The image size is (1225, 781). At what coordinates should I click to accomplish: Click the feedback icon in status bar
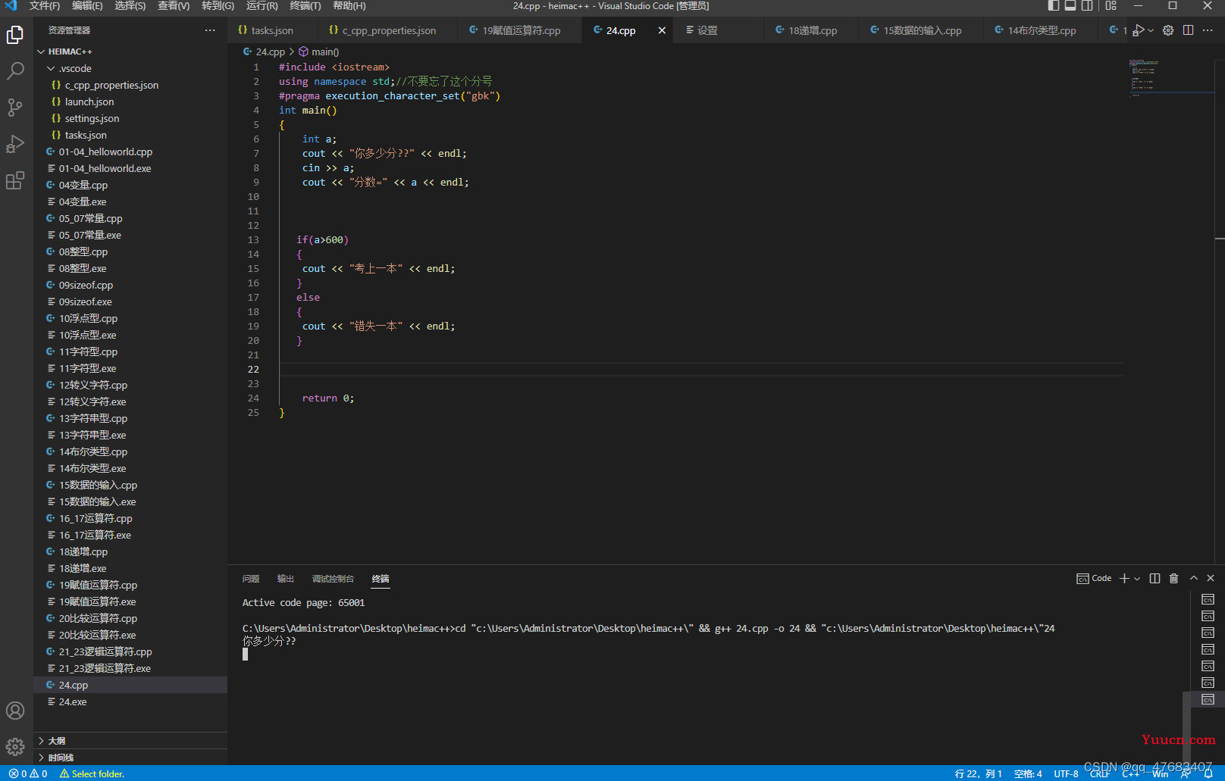tap(1186, 773)
